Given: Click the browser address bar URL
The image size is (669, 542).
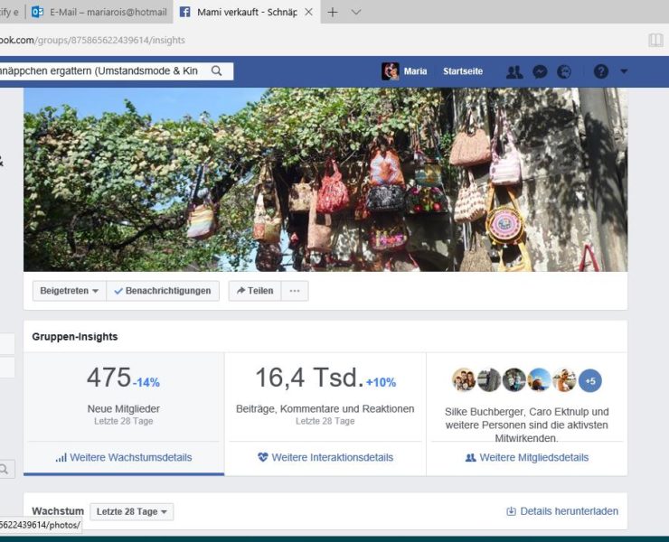Looking at the screenshot, I should point(92,40).
